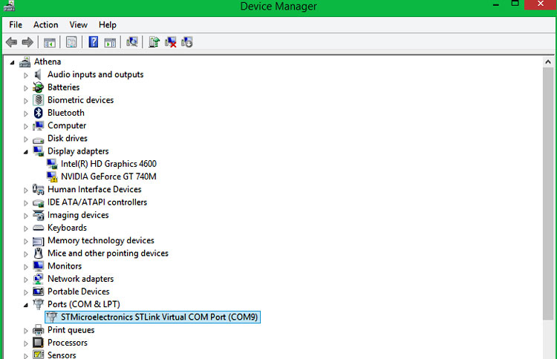Expand the Network adapters category

(25, 280)
